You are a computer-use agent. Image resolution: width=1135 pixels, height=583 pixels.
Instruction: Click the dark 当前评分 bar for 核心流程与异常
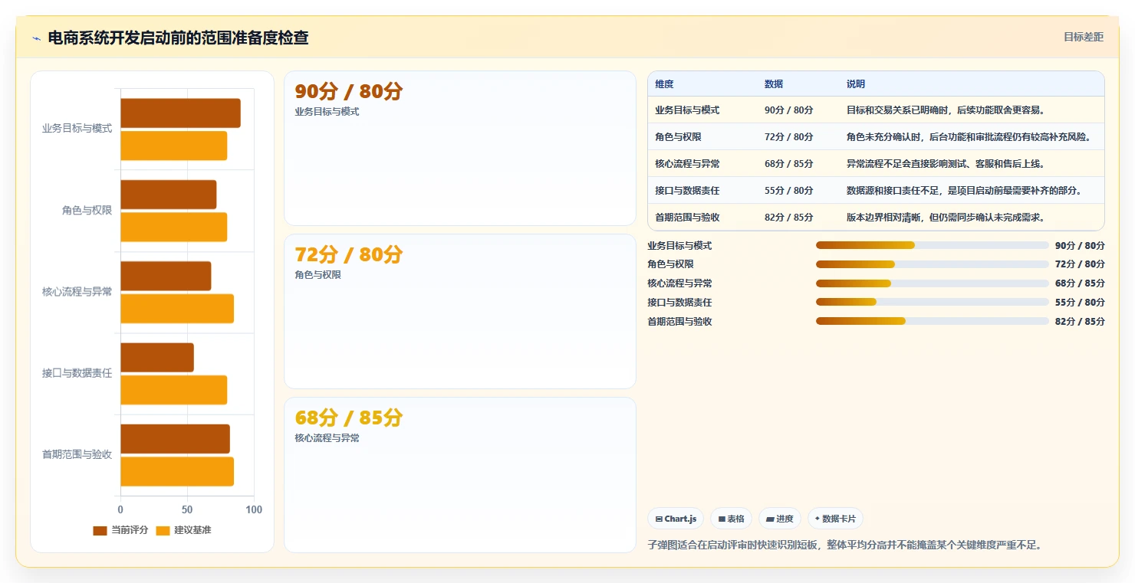pyautogui.click(x=166, y=276)
